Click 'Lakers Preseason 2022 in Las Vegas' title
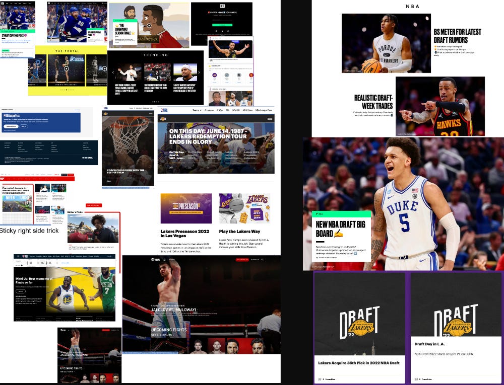This screenshot has width=504, height=385. pos(185,233)
